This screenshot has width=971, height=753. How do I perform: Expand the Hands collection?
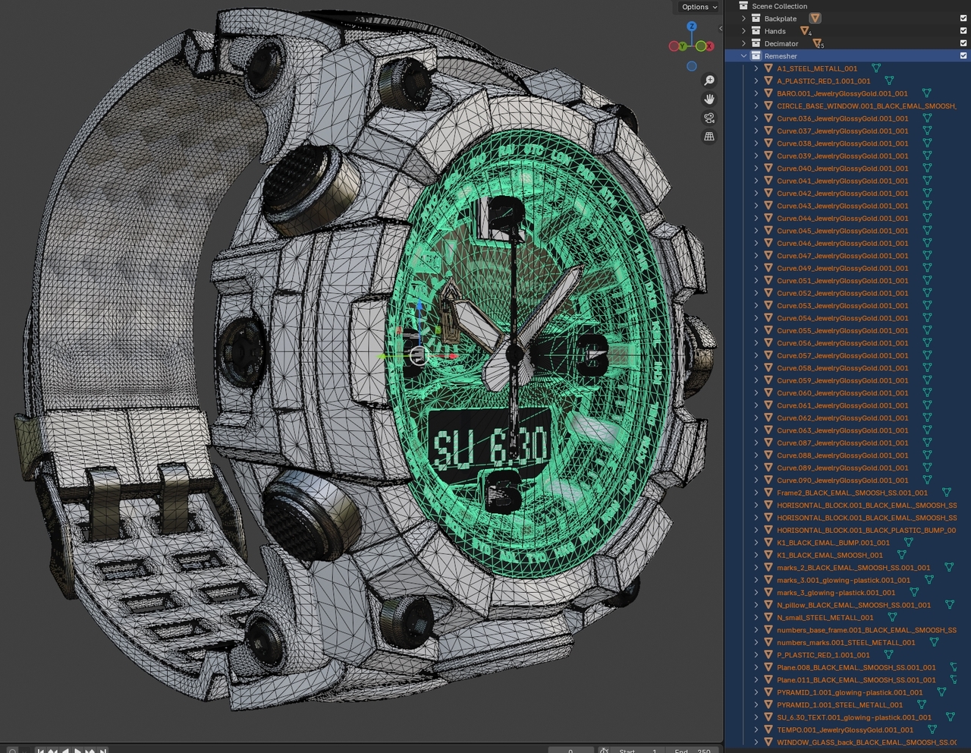[x=743, y=31]
